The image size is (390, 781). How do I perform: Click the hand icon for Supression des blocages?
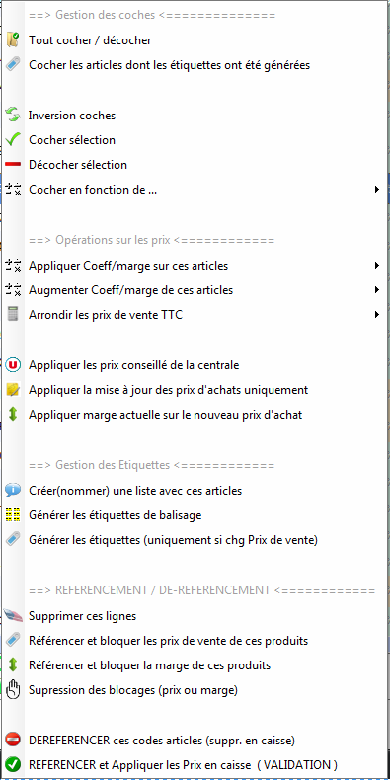pos(13,690)
